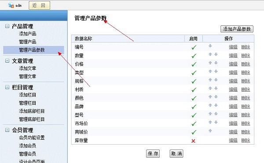This screenshot has width=264, height=163.
Task: Click the 取消 cancel button
Action: point(176,153)
